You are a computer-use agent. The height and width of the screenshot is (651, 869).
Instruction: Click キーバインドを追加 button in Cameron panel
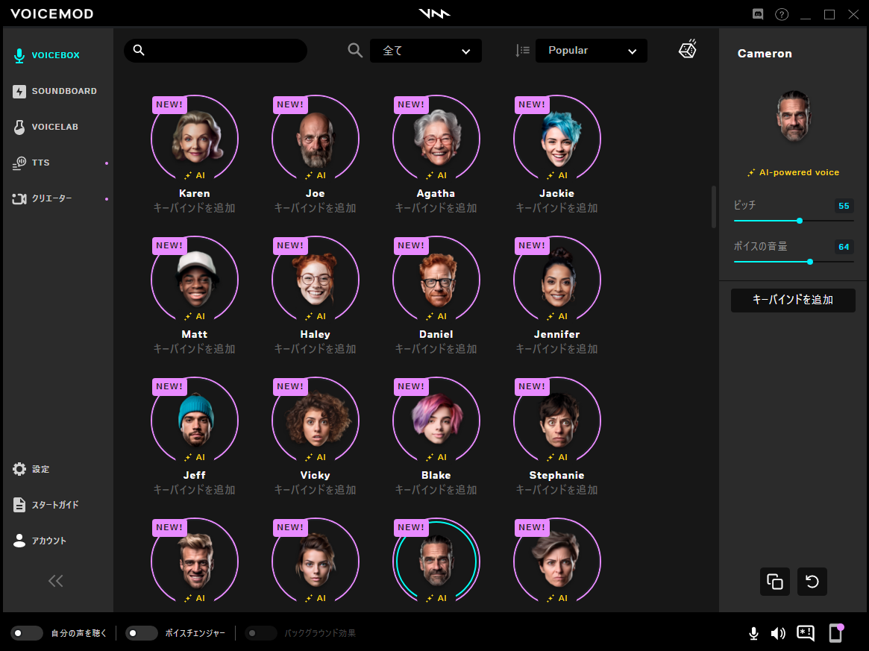pos(793,300)
